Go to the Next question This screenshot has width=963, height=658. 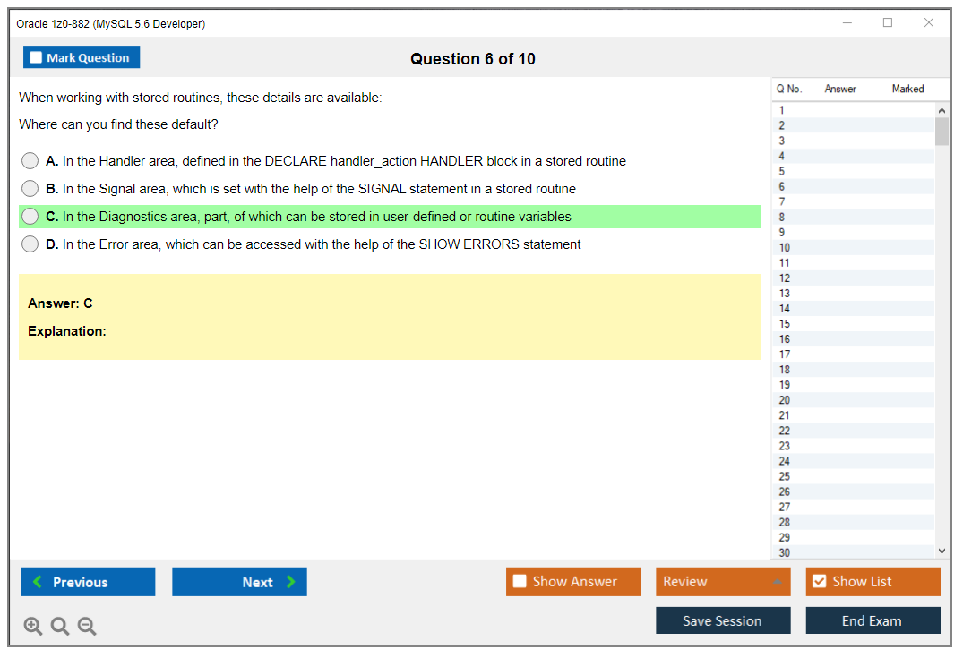(239, 581)
